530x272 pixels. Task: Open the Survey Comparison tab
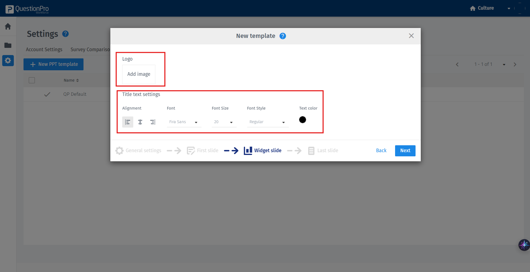click(x=90, y=50)
